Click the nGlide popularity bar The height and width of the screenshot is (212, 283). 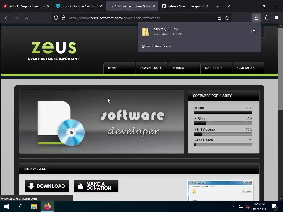[223, 113]
